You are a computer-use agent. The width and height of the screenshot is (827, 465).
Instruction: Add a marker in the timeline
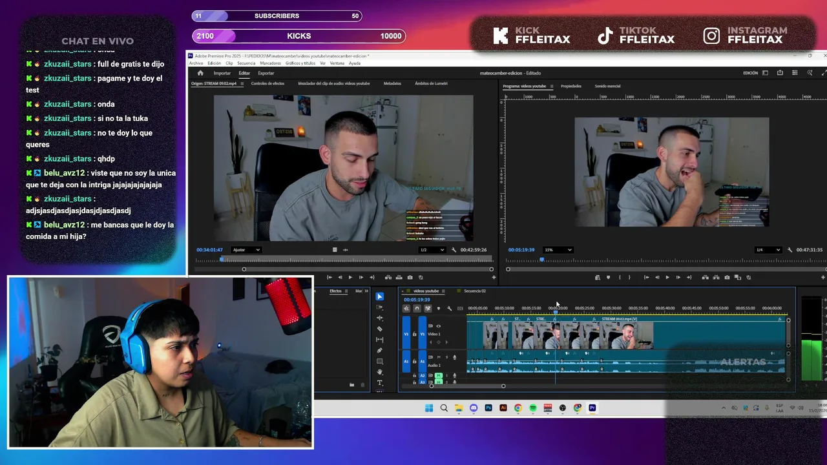[x=439, y=309]
